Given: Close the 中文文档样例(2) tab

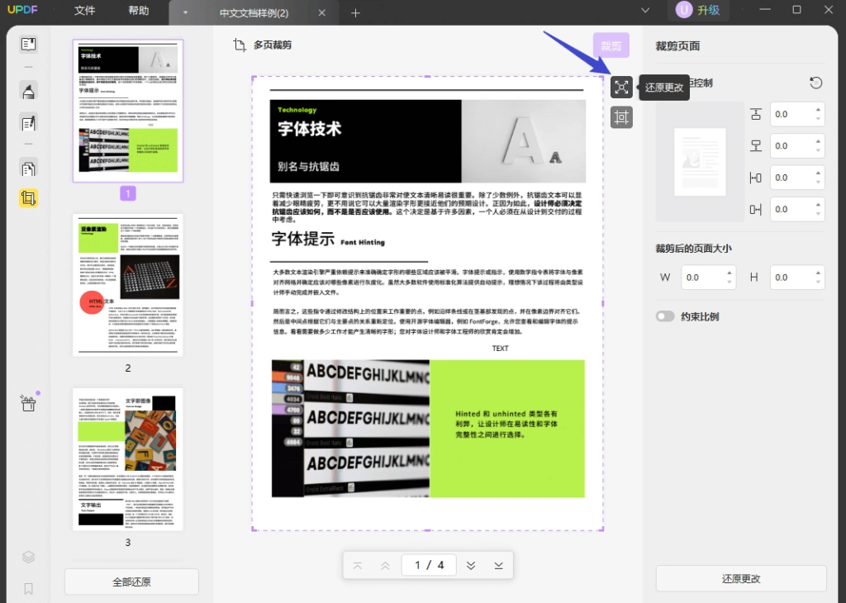Looking at the screenshot, I should [x=322, y=12].
